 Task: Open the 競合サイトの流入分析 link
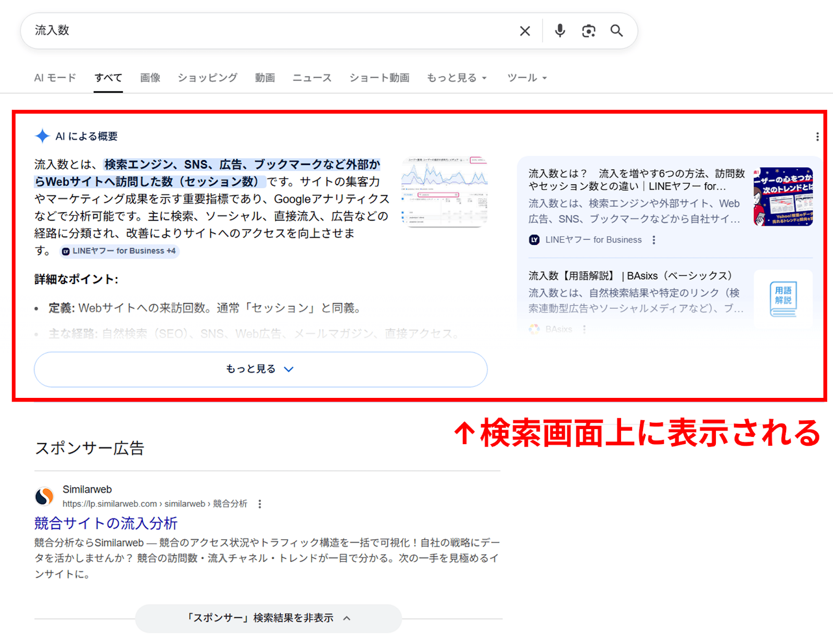[x=106, y=523]
